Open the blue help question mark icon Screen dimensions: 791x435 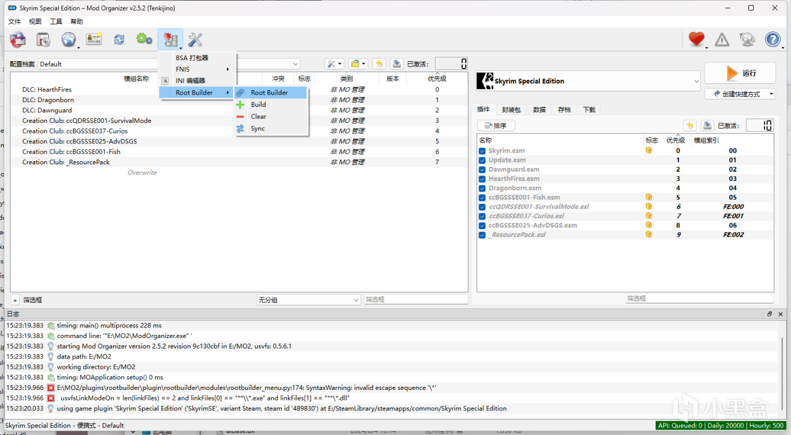[772, 40]
